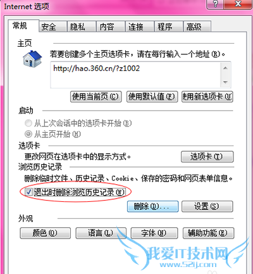Click the 删除 browsing history button
This screenshot has width=253, height=274.
pos(152,206)
